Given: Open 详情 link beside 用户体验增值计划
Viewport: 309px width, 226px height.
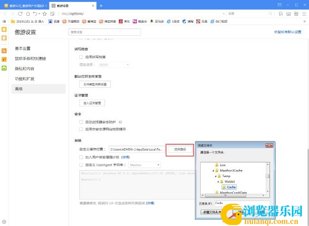Looking at the screenshot, I should click(x=126, y=157).
